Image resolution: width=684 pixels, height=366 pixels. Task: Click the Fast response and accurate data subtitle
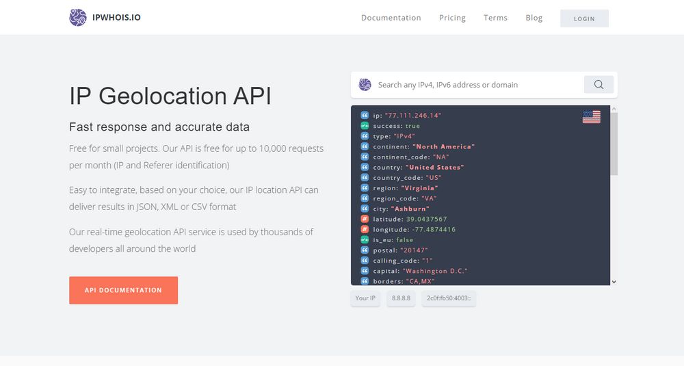click(x=159, y=127)
